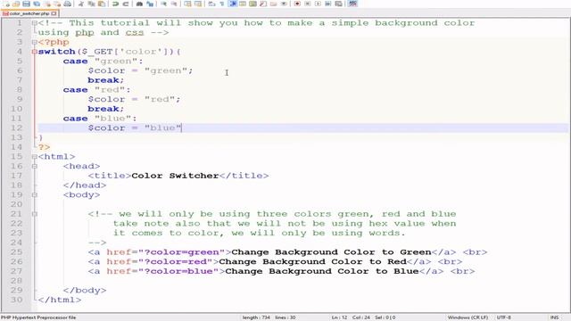Open the Function List icon
Viewport: 571px width, 321px height.
[264, 4]
